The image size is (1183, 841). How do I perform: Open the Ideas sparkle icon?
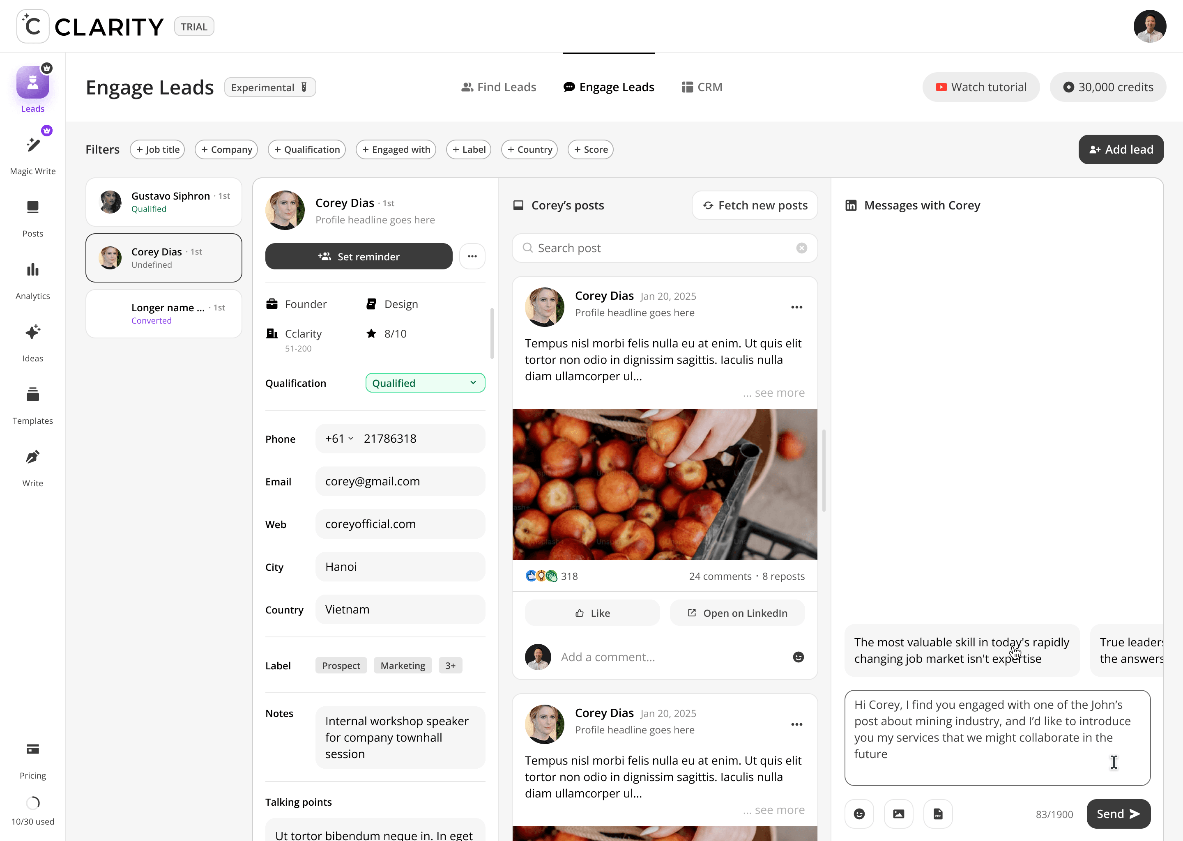[x=32, y=332]
